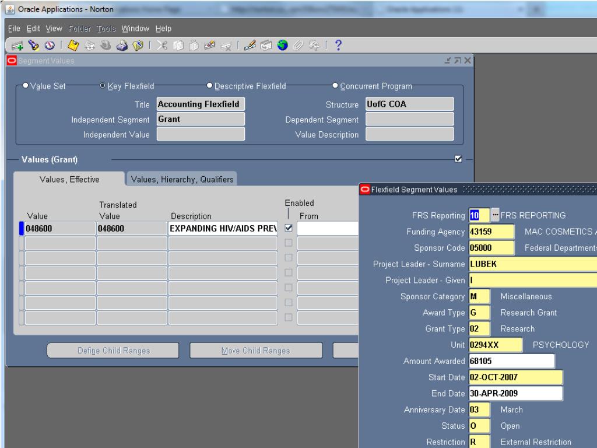Click the Amount Awarded field 68105
The width and height of the screenshot is (597, 448).
click(x=511, y=360)
